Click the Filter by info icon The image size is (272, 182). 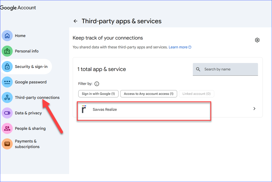(97, 84)
